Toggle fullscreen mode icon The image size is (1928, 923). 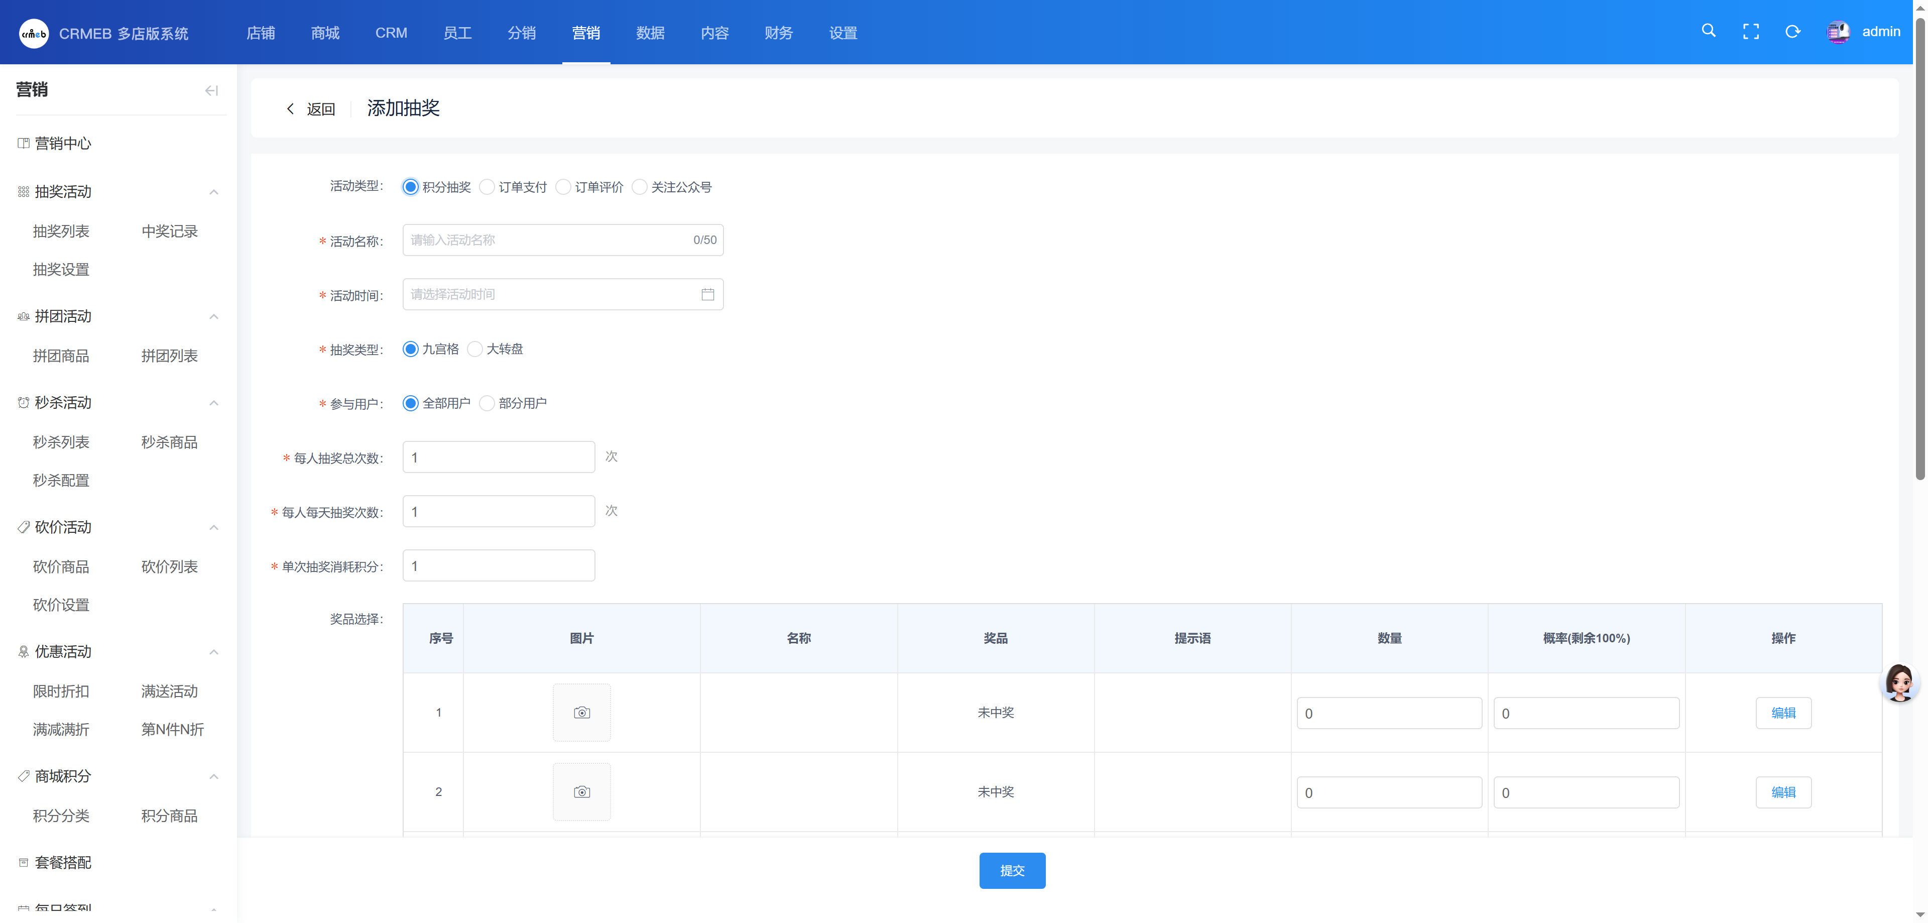(x=1751, y=32)
